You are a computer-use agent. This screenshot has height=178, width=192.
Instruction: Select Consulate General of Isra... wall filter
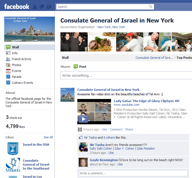pyautogui.click(x=154, y=58)
